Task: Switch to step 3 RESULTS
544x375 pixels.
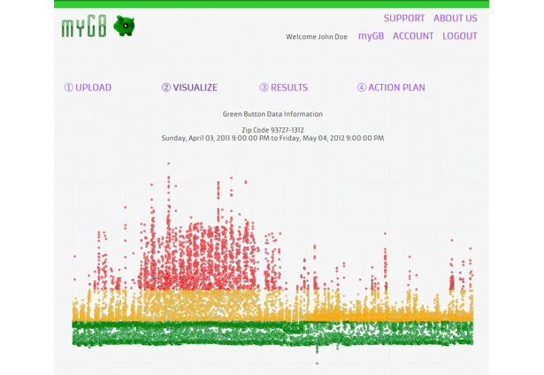Action: [283, 88]
